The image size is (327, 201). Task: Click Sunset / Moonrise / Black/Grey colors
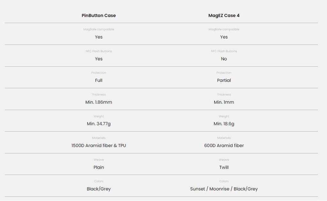[224, 189]
